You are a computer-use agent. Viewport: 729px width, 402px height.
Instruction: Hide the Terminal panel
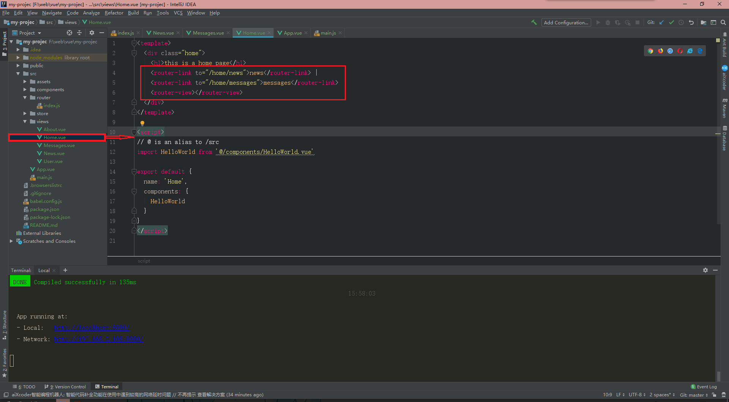[x=715, y=270]
